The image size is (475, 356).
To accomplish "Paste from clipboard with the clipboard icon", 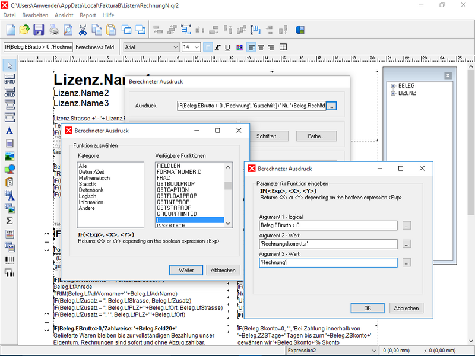I will [111, 30].
